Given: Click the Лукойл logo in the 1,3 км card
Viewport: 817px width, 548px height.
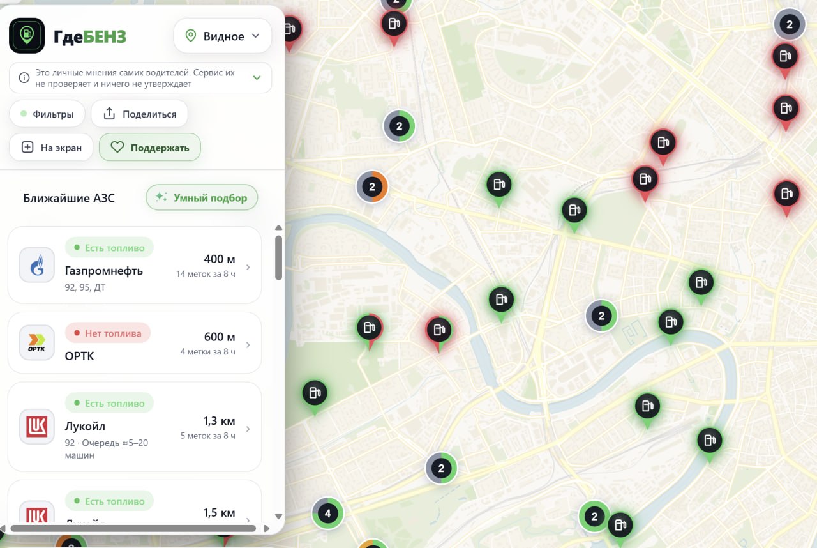Looking at the screenshot, I should 37,427.
